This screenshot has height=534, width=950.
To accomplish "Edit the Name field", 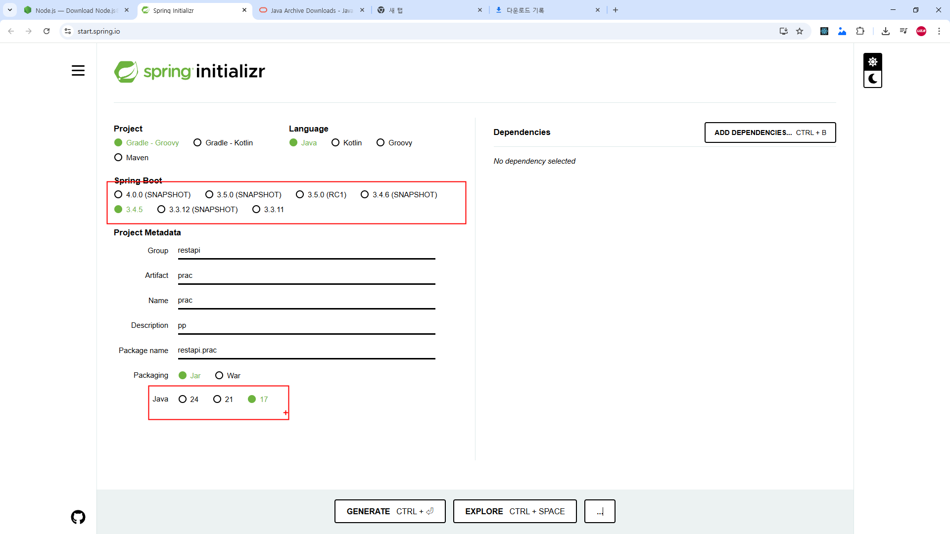I will pyautogui.click(x=306, y=301).
